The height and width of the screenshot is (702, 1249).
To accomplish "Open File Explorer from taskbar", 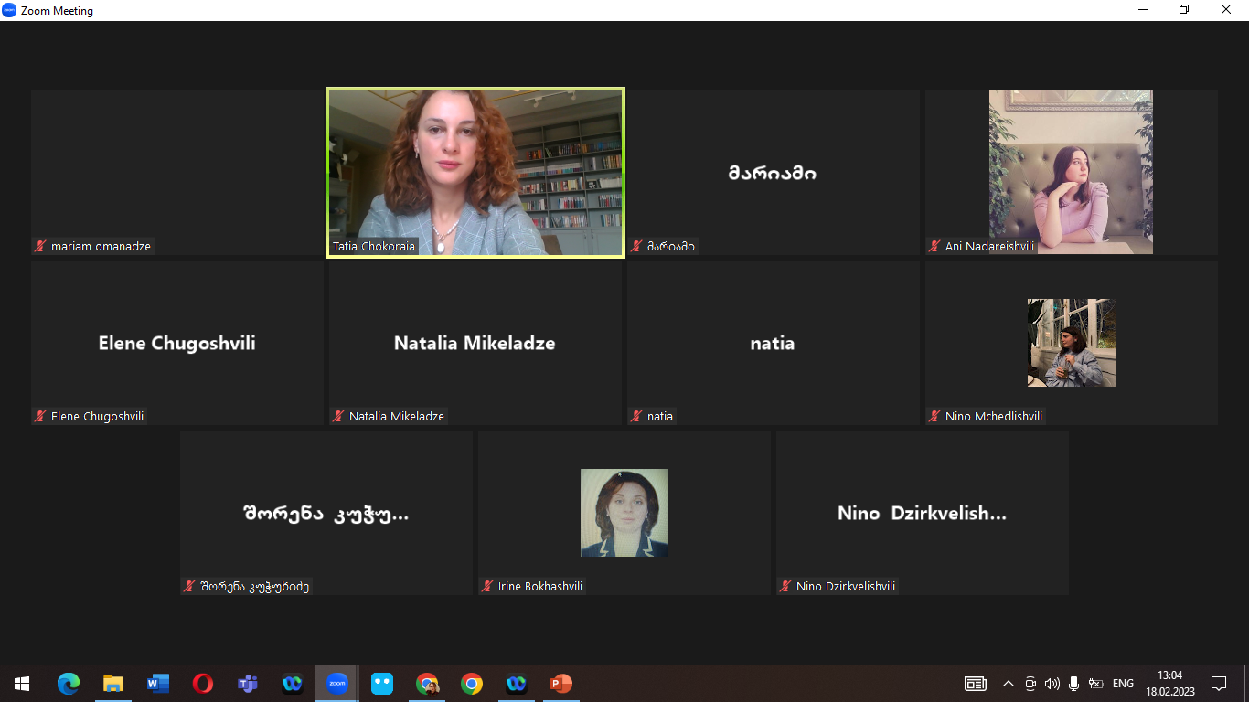I will pos(112,684).
